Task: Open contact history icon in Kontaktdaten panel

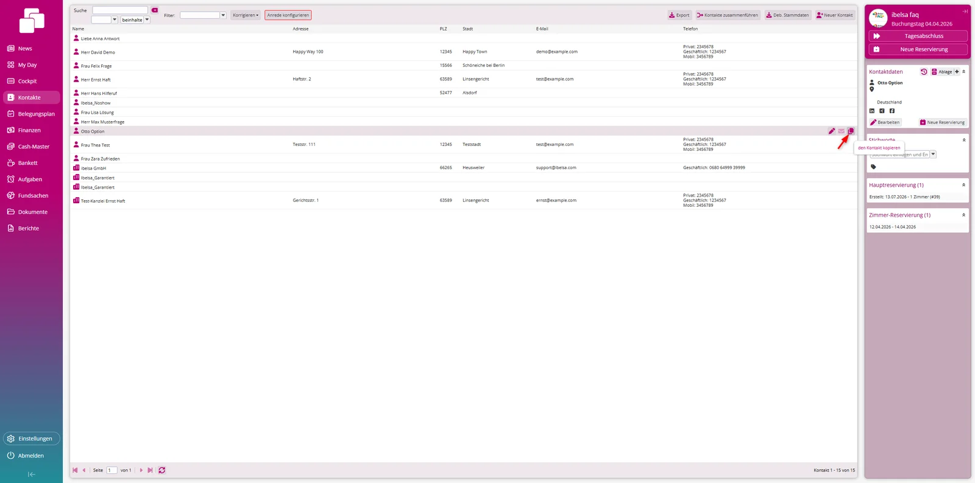Action: coord(924,72)
